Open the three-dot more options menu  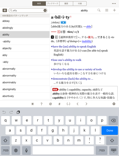pyautogui.click(x=114, y=4)
